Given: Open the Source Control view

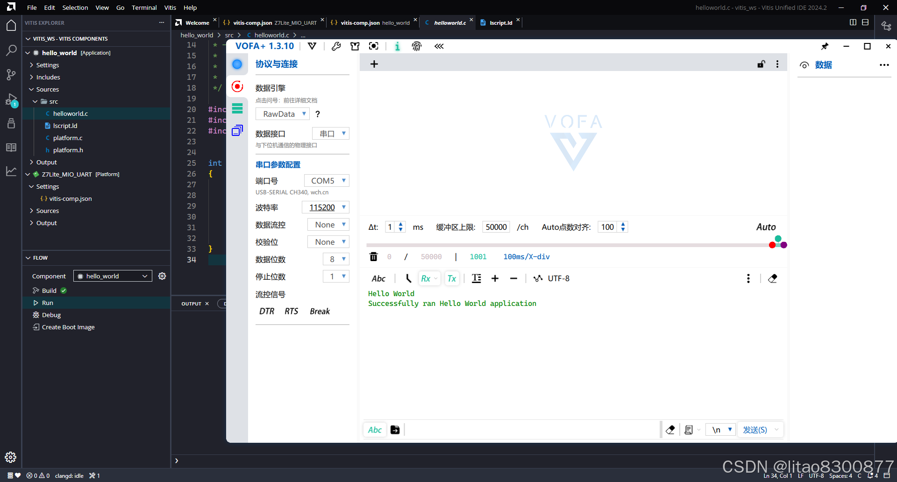Looking at the screenshot, I should coord(11,75).
